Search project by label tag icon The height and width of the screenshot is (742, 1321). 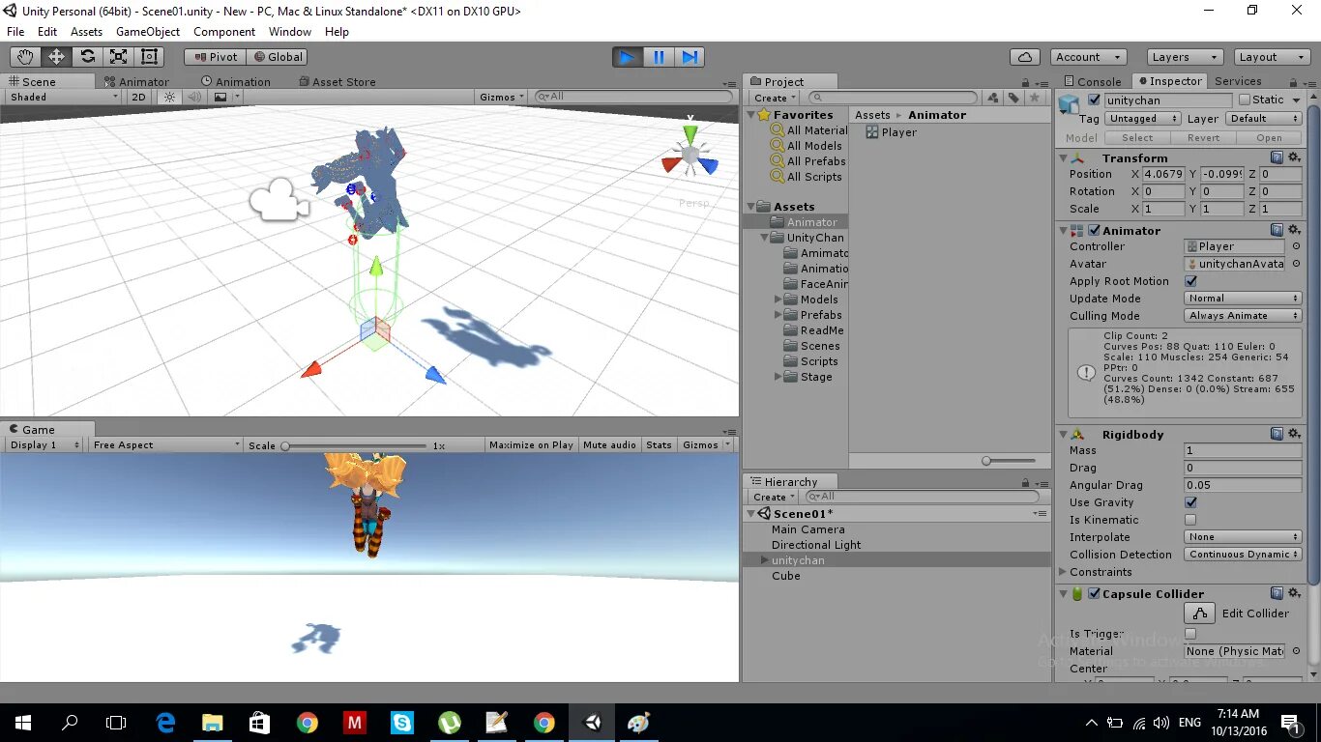pyautogui.click(x=1013, y=98)
